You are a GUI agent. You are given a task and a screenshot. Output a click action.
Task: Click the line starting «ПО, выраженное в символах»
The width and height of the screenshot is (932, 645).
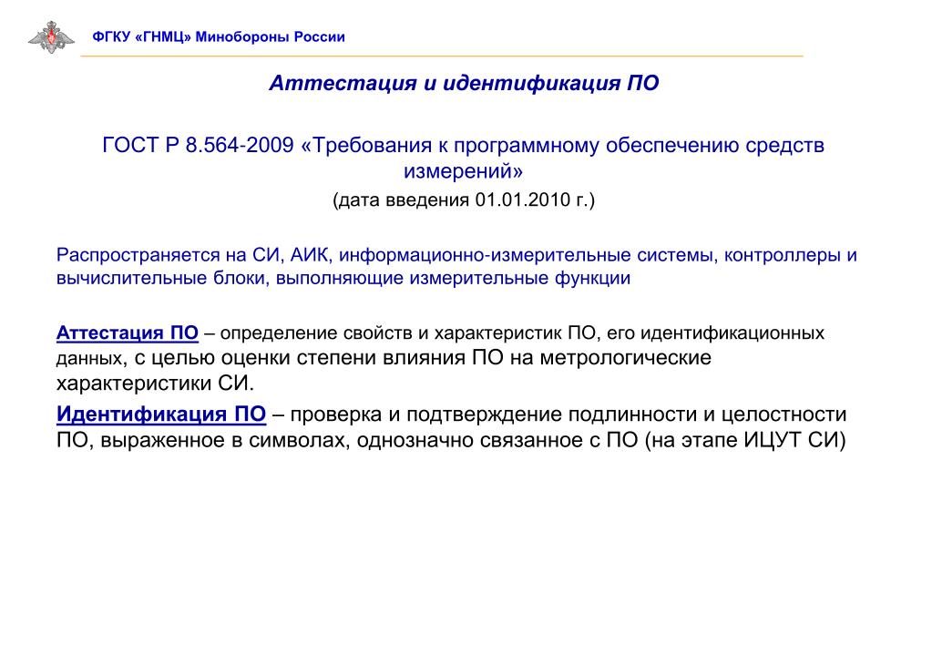point(451,441)
